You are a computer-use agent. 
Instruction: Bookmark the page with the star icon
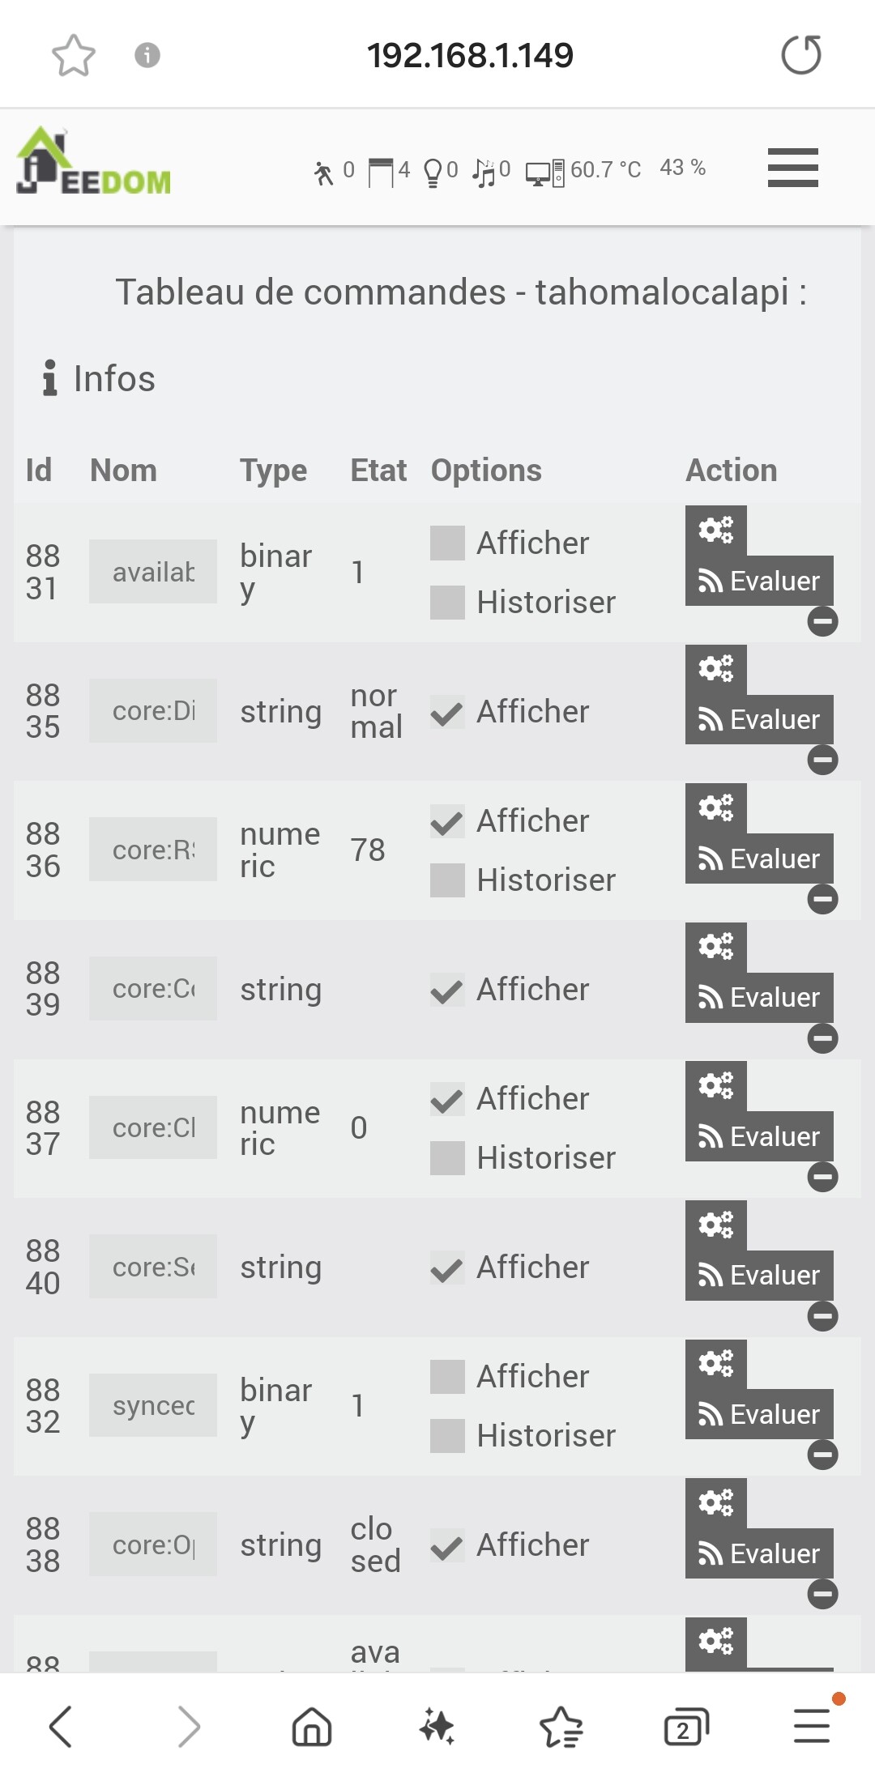click(74, 55)
